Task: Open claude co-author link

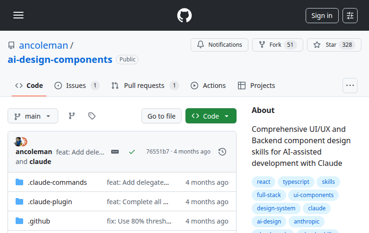Action: [40, 162]
